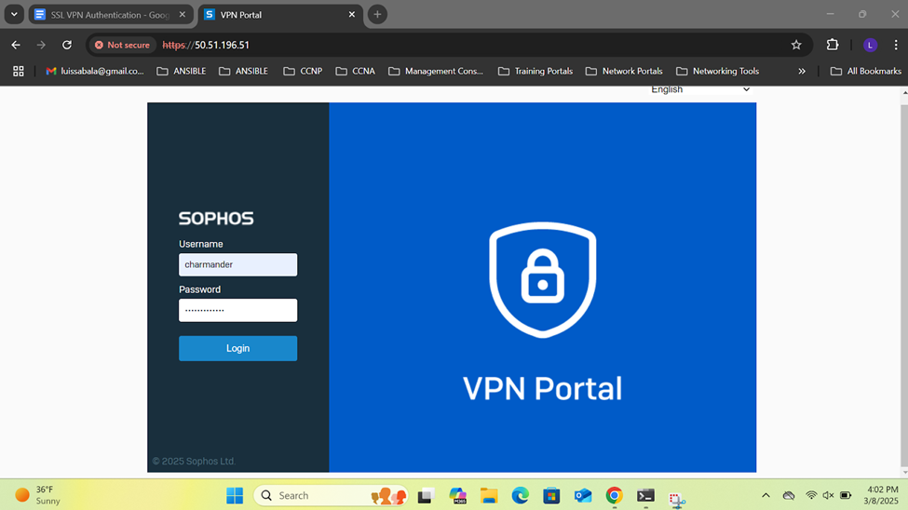Viewport: 908px width, 510px height.
Task: Select the VPN Portal tab
Action: [x=280, y=15]
